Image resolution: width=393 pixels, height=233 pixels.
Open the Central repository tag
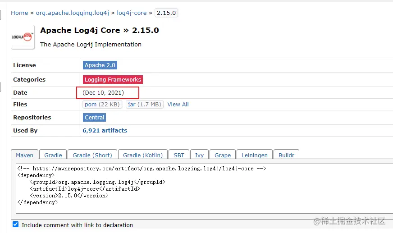click(x=94, y=118)
